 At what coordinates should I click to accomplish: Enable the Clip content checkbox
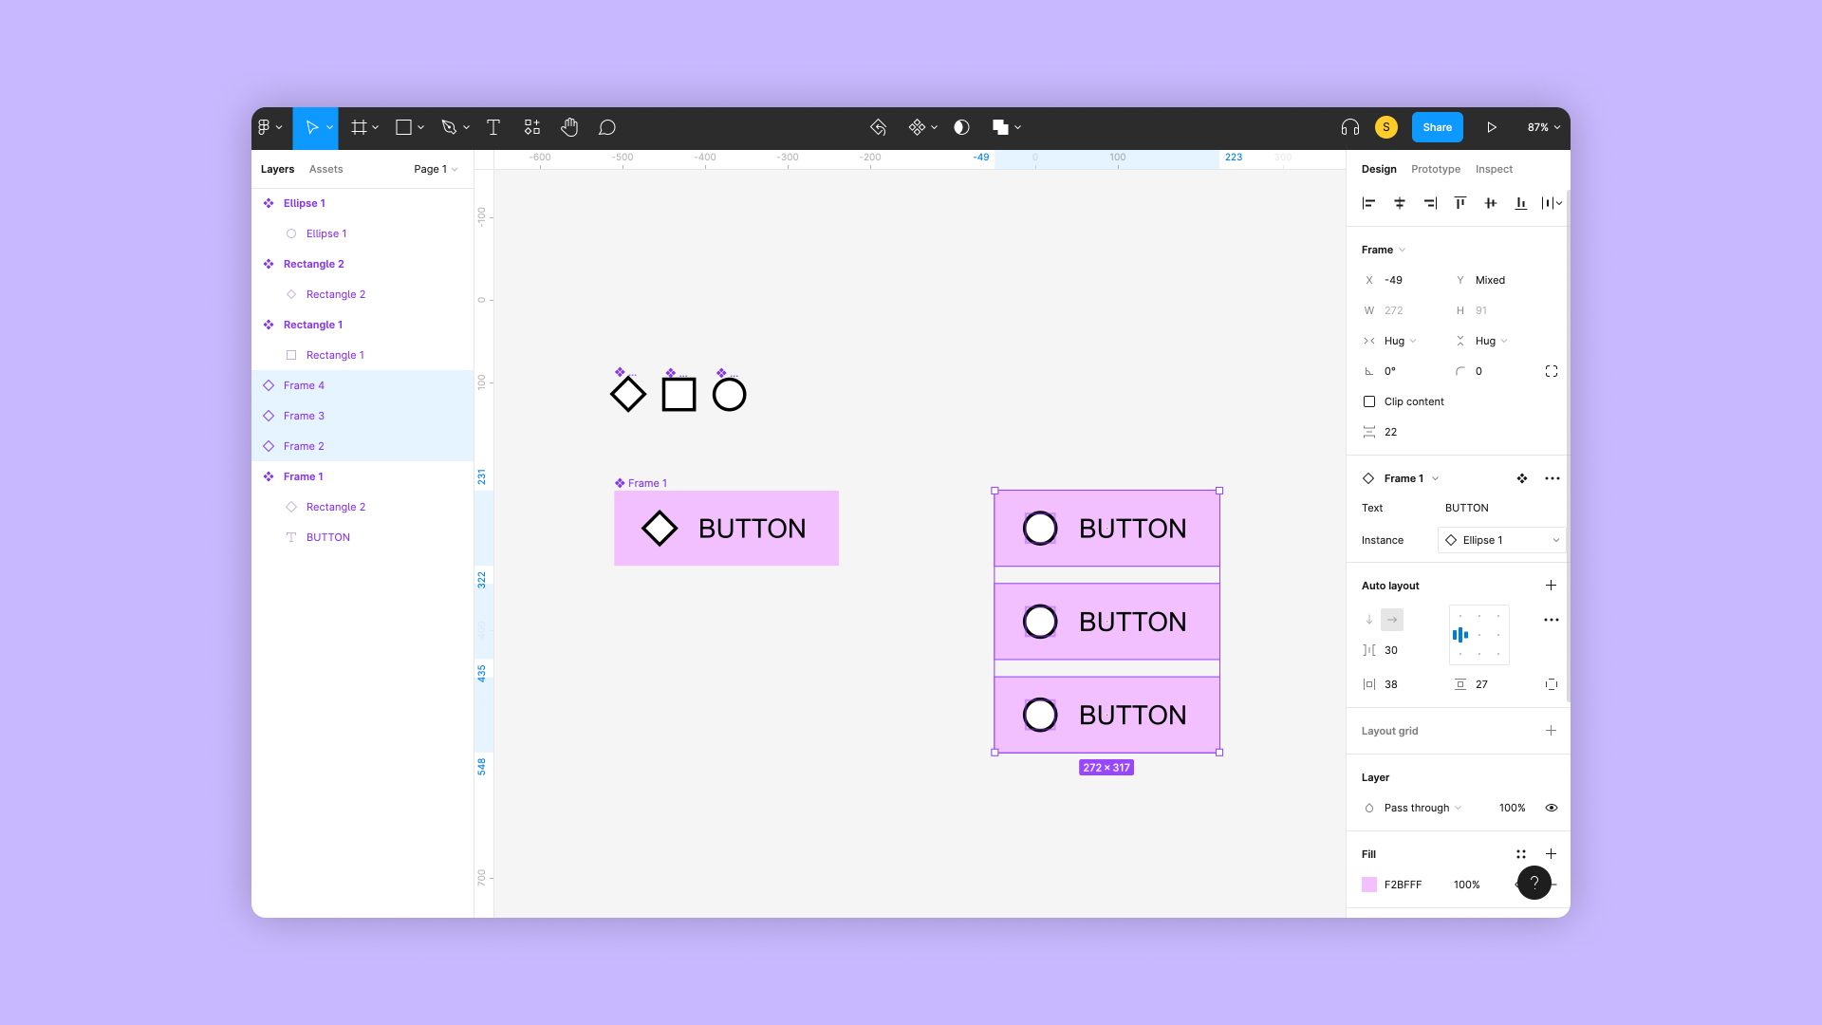[1369, 401]
